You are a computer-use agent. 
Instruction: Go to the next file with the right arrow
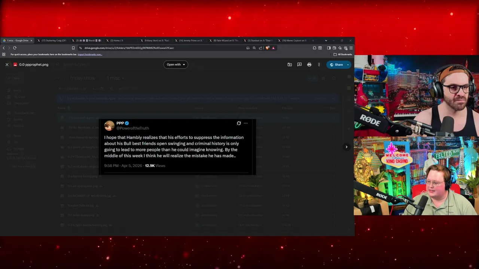pos(347,147)
